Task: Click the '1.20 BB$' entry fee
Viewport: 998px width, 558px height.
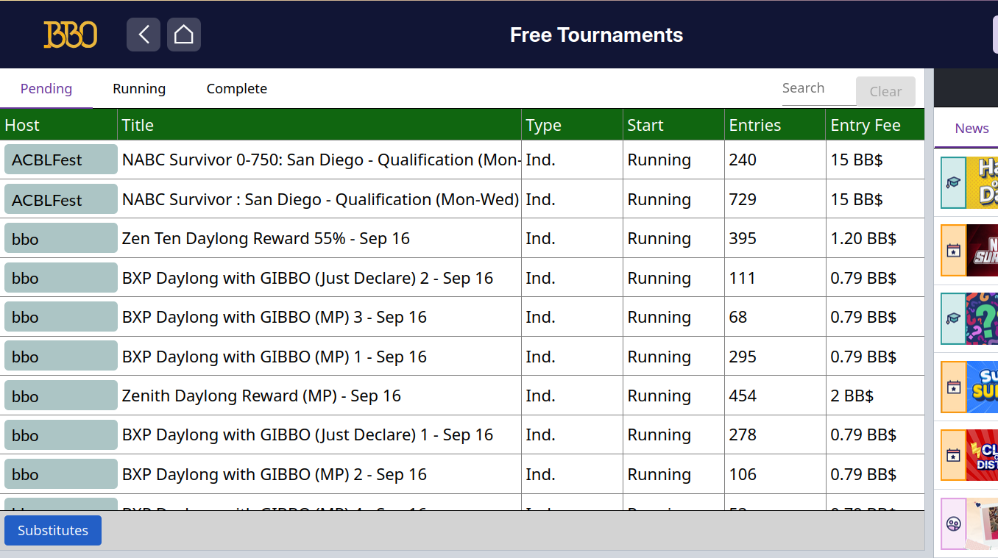Action: 863,238
